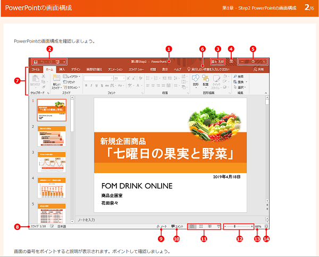The width and height of the screenshot is (319, 257).
Task: Toggle Strikethrough (abc) formatting
Action: tap(107, 86)
